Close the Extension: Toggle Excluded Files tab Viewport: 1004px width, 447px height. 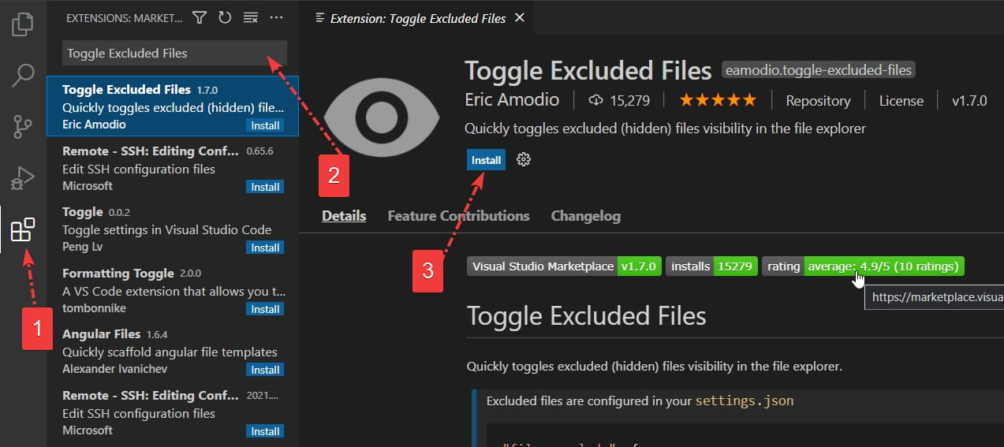(519, 17)
